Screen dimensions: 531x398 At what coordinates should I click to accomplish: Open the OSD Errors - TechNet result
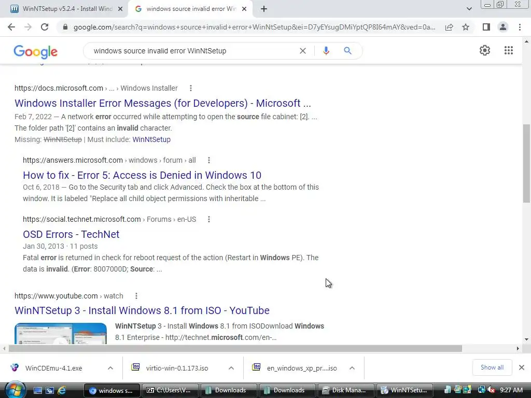(x=71, y=234)
